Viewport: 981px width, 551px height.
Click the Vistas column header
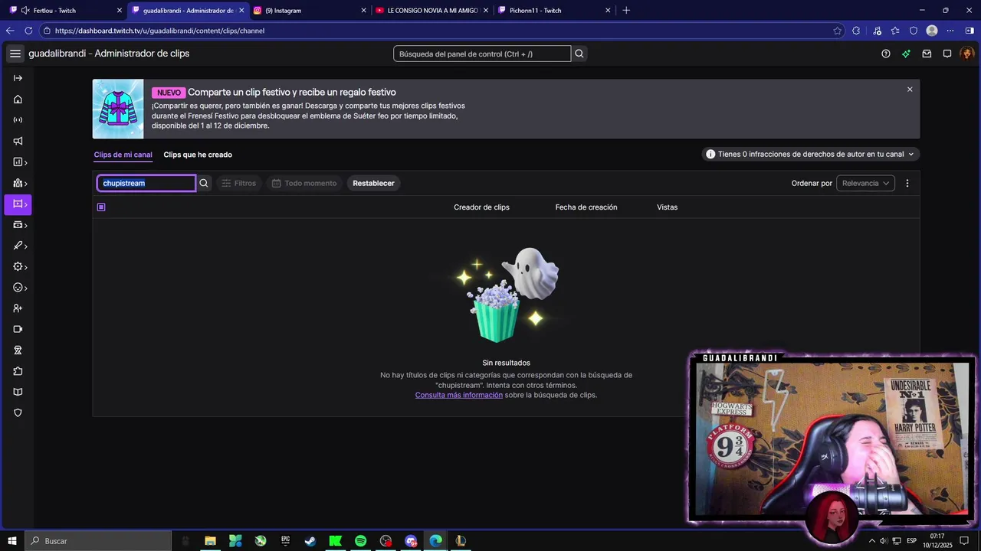click(x=667, y=207)
